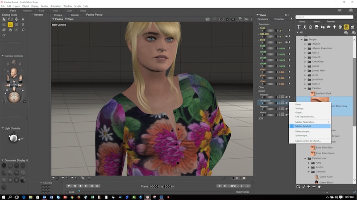Collapse the Pauline folder
Image resolution: width=357 pixels, height=200 pixels.
(x=305, y=88)
